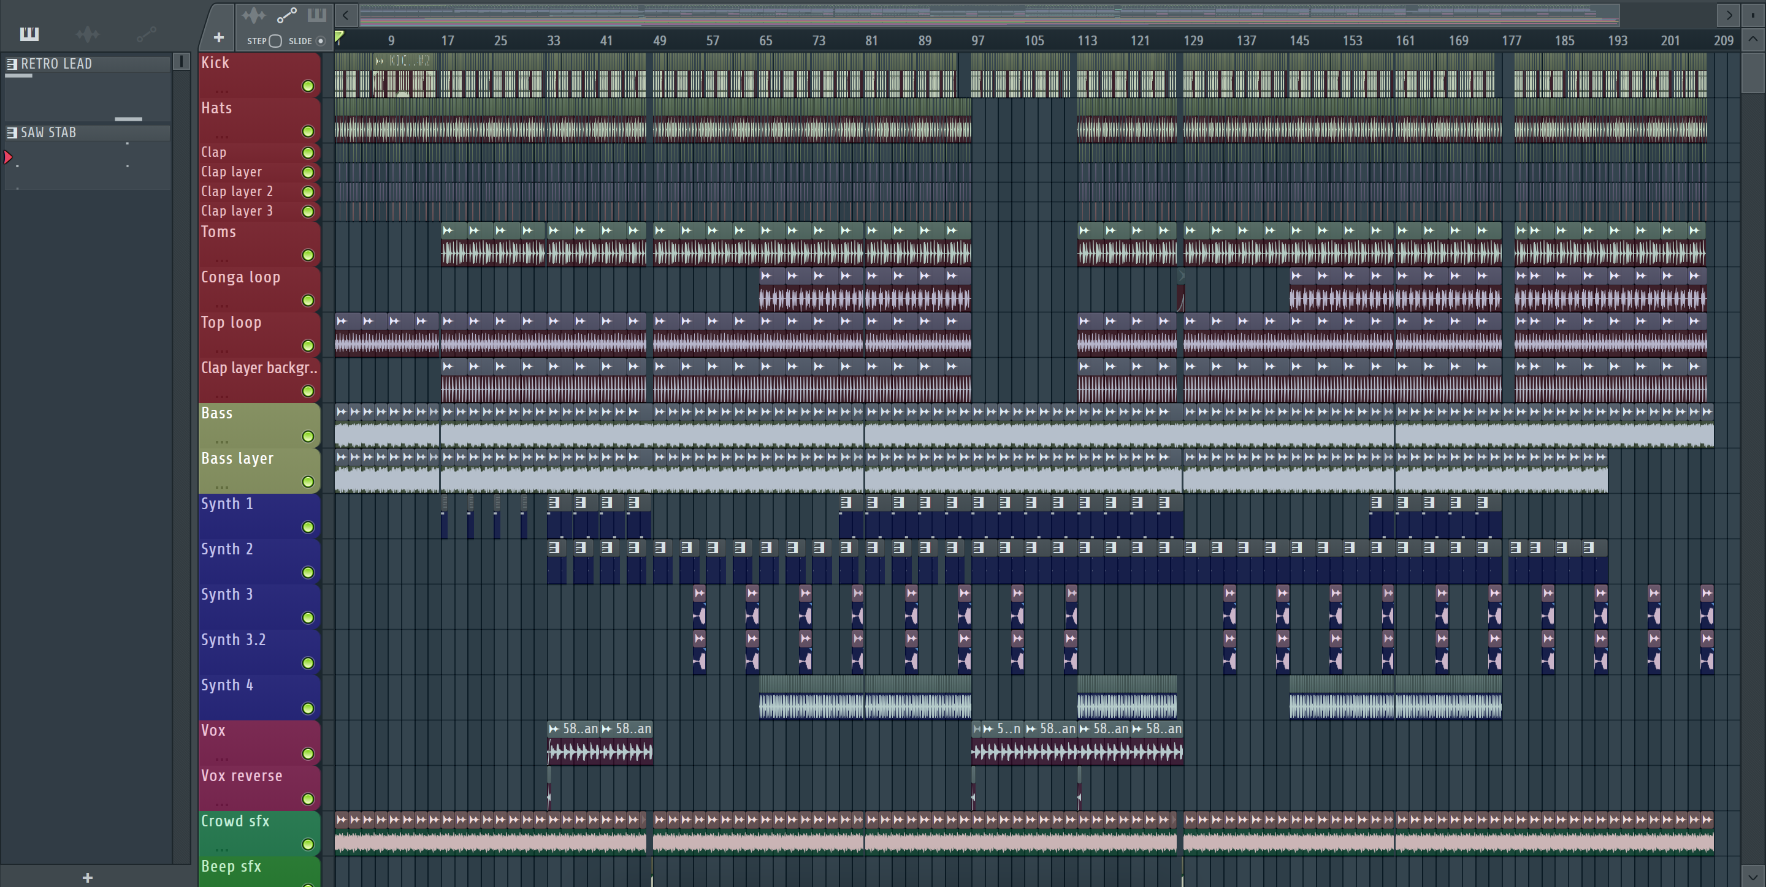Select the Conga loop track header
This screenshot has height=887, width=1766.
pos(259,289)
